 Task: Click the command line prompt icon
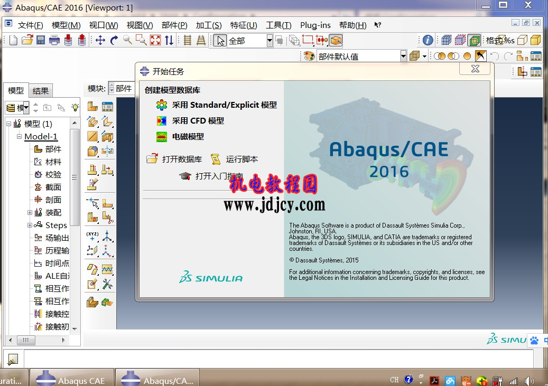tap(13, 360)
